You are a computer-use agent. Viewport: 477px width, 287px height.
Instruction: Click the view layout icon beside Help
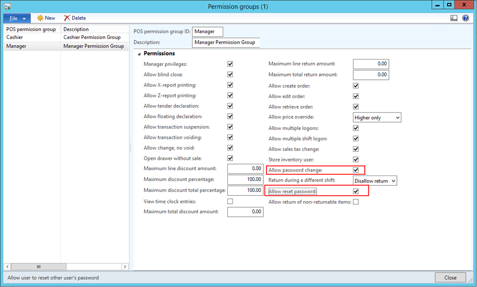click(x=454, y=18)
